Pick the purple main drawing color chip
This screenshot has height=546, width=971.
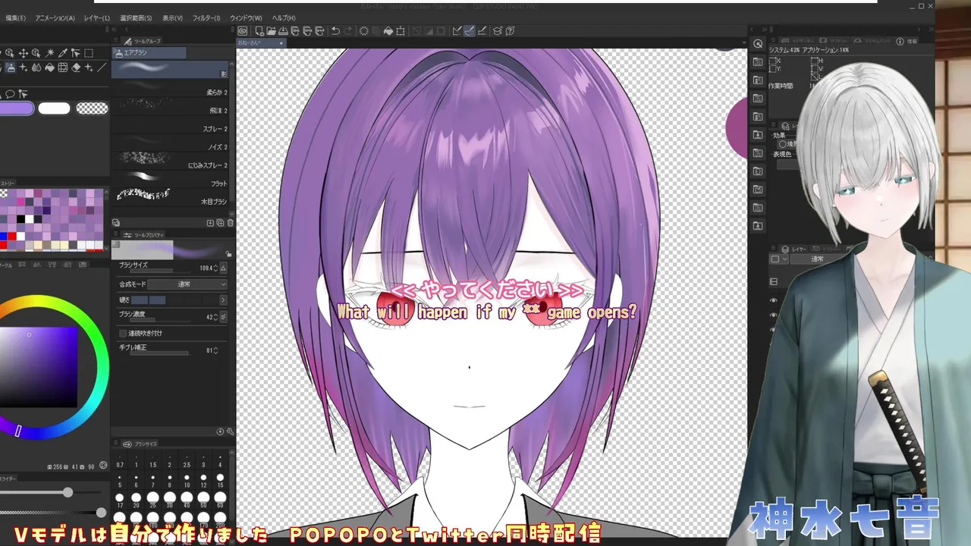click(17, 108)
